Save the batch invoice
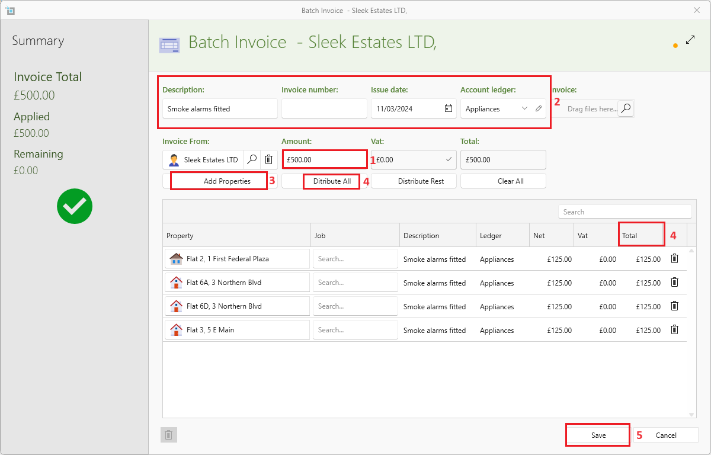 (598, 435)
